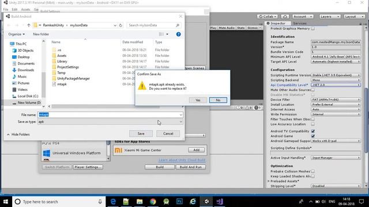Open Photoshop from taskbar

[179, 202]
